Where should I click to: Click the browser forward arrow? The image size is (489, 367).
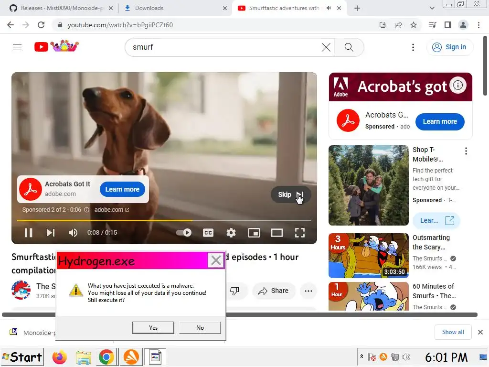26,25
